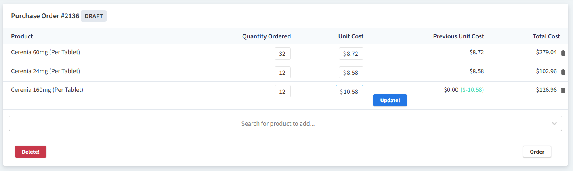Image resolution: width=573 pixels, height=171 pixels.
Task: Click the Order button
Action: (x=537, y=152)
